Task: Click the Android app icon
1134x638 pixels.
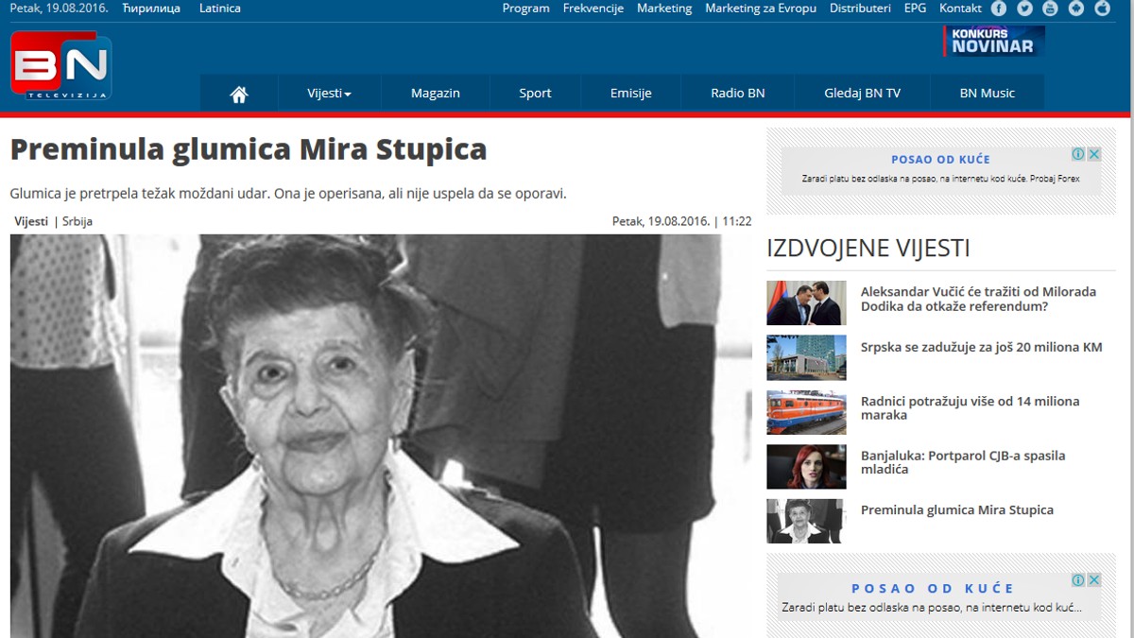Action: click(1076, 8)
